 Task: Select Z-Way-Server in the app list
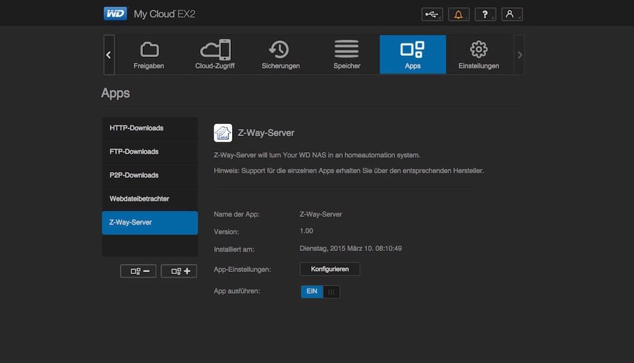(150, 223)
